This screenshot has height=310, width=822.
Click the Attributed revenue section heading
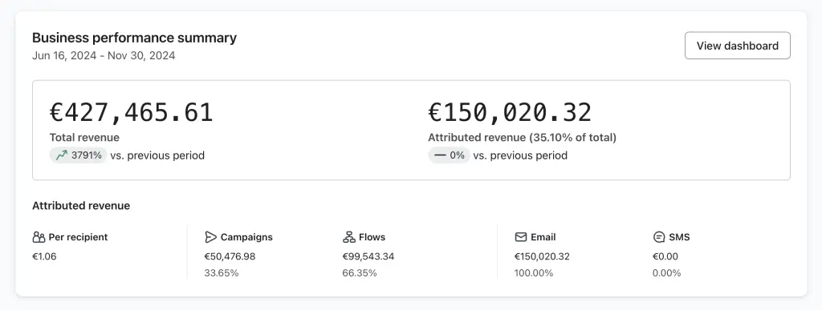[x=81, y=206]
